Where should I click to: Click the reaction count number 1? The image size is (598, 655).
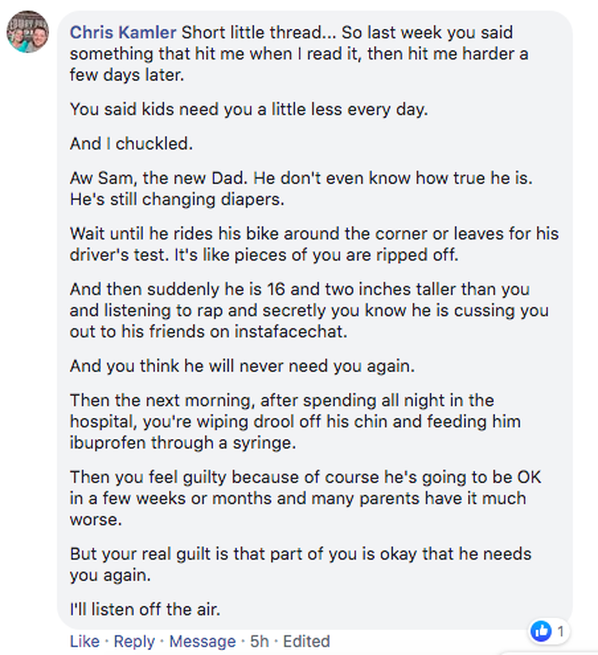pyautogui.click(x=560, y=631)
